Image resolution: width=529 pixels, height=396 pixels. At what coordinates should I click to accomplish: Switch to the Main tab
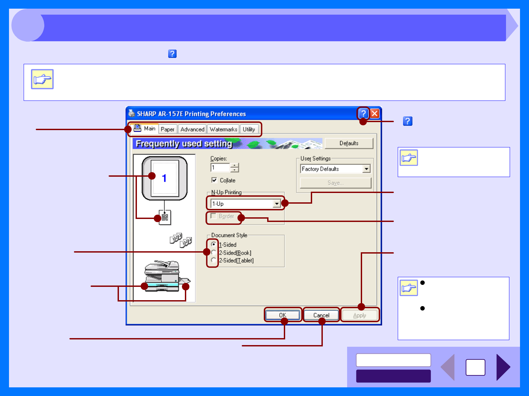click(x=145, y=128)
